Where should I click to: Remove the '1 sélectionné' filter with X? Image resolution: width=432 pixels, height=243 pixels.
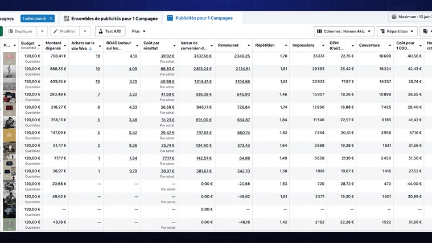point(51,18)
